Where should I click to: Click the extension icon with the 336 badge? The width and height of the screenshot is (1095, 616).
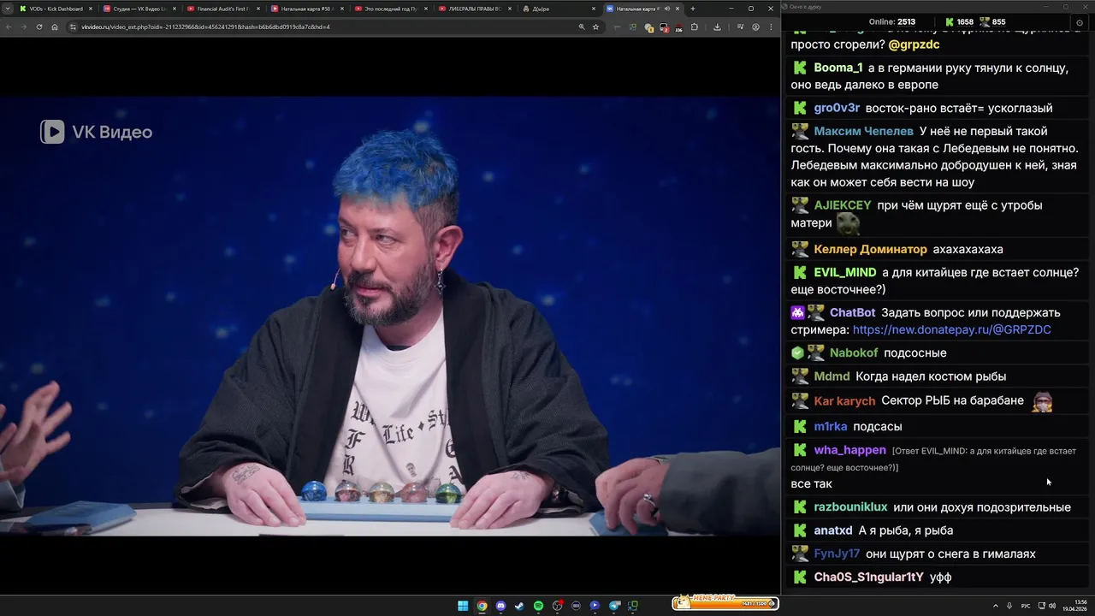pyautogui.click(x=678, y=27)
